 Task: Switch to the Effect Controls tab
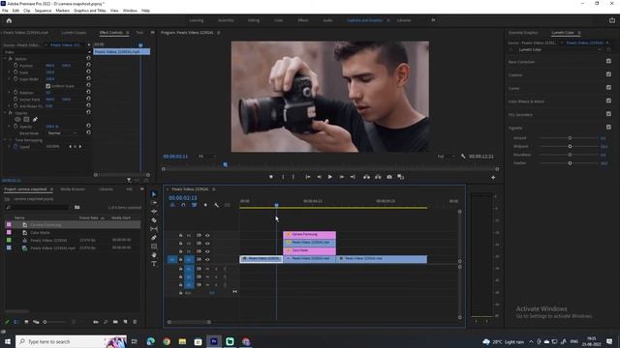tap(111, 33)
